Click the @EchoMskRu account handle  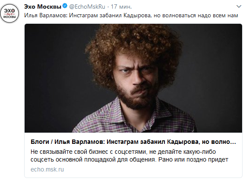coord(87,6)
